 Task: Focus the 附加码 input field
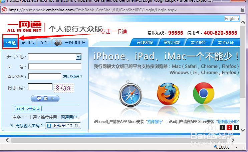click(40, 87)
